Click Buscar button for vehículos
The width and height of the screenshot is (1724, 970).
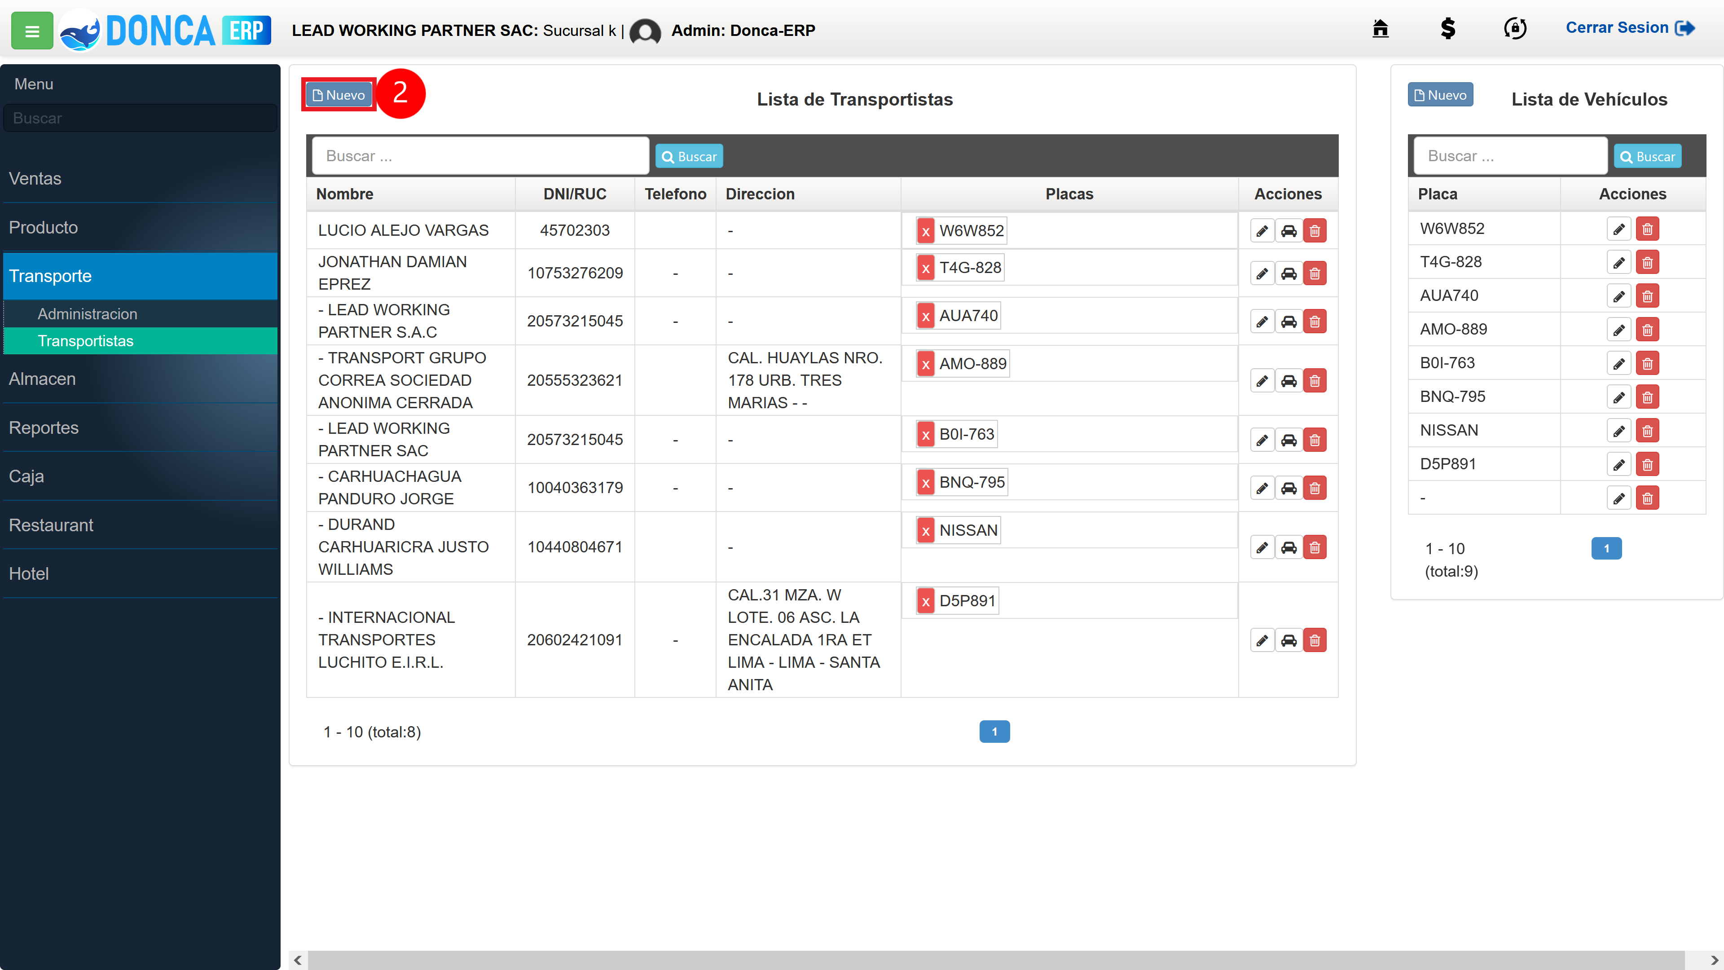[x=1647, y=157]
